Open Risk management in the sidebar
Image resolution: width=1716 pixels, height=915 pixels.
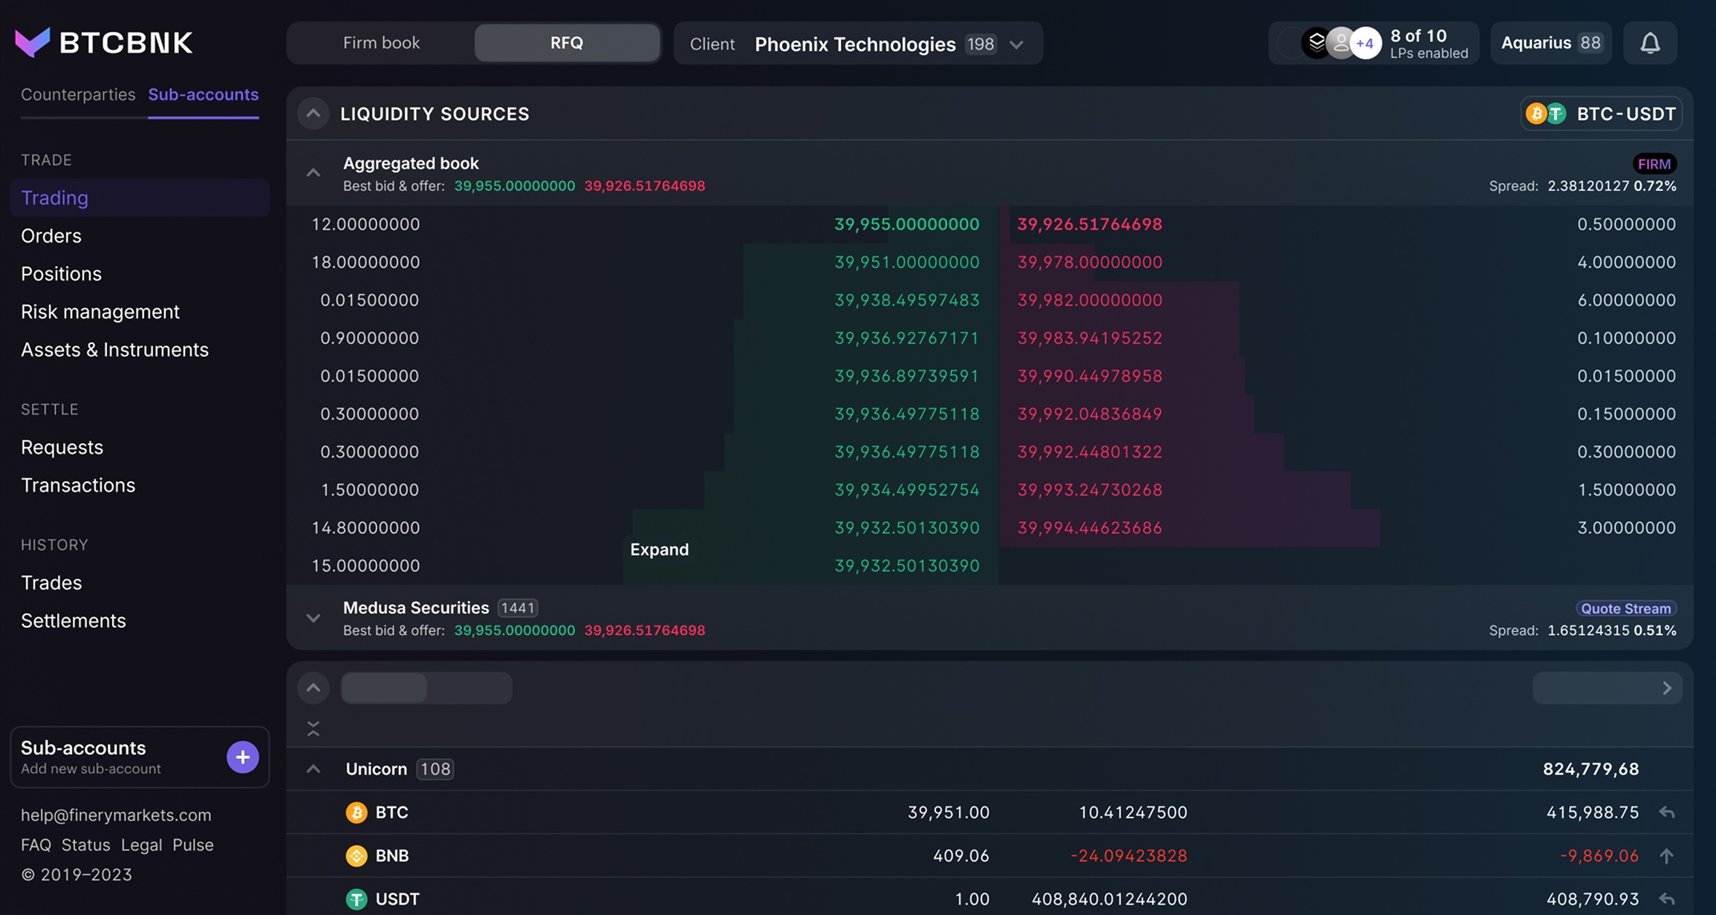tap(100, 311)
